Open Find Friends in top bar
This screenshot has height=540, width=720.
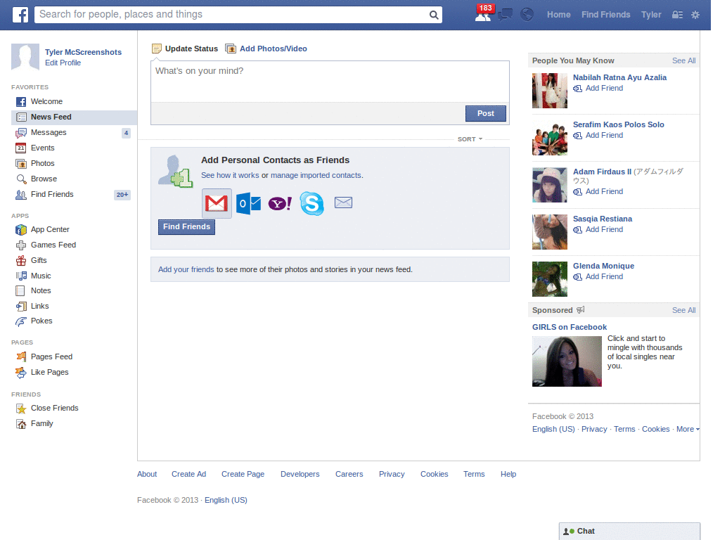[x=605, y=15]
